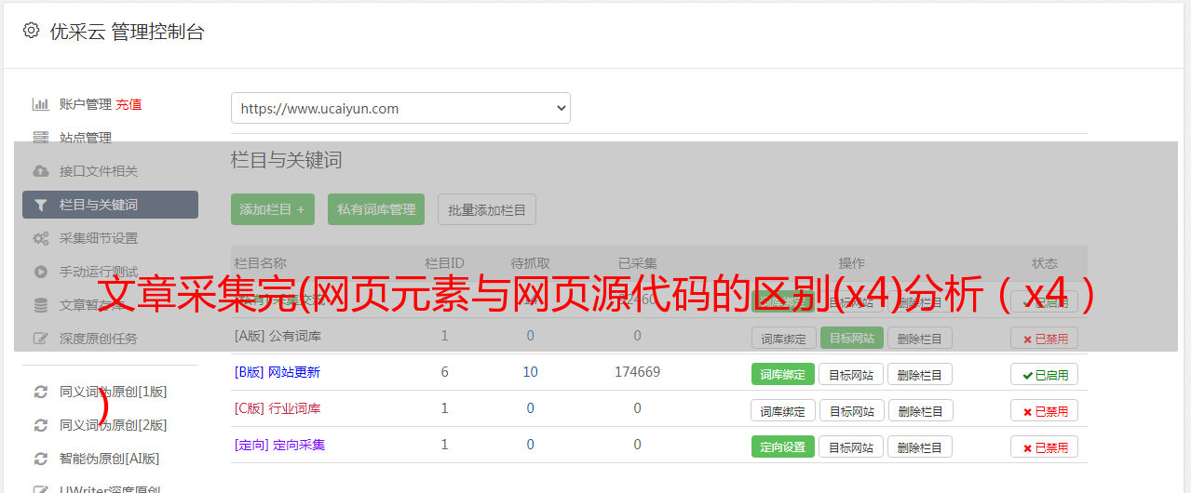Click the [A版] 公有词库 column name
The height and width of the screenshot is (493, 1191).
277,336
